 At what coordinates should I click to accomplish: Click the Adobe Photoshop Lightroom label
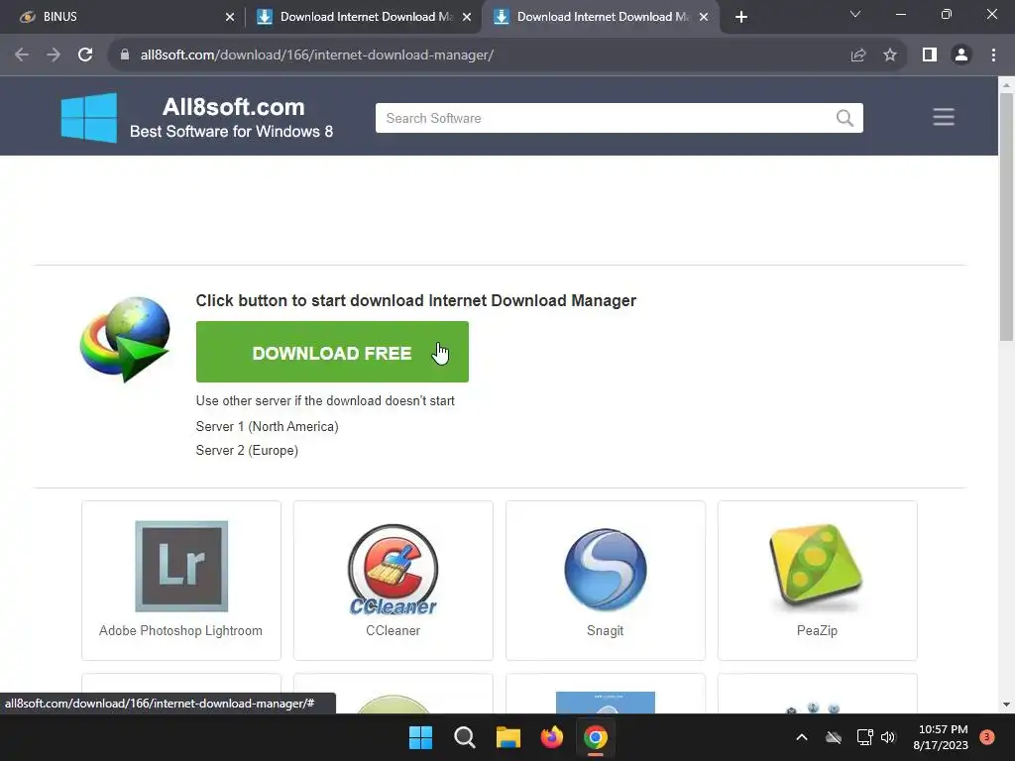coord(180,631)
